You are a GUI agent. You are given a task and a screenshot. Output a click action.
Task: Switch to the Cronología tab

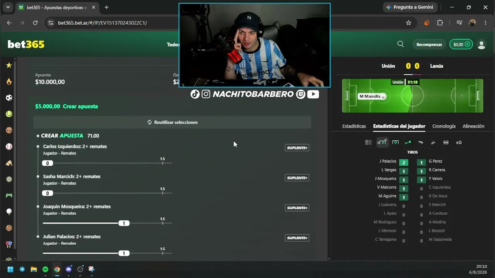[x=444, y=126]
